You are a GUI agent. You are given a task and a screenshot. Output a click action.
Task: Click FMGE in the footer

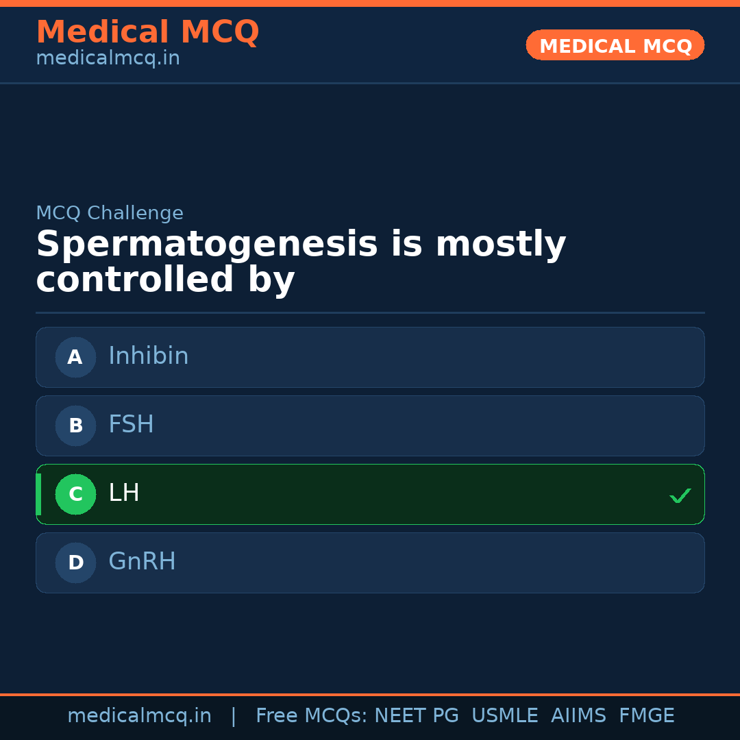point(646,716)
